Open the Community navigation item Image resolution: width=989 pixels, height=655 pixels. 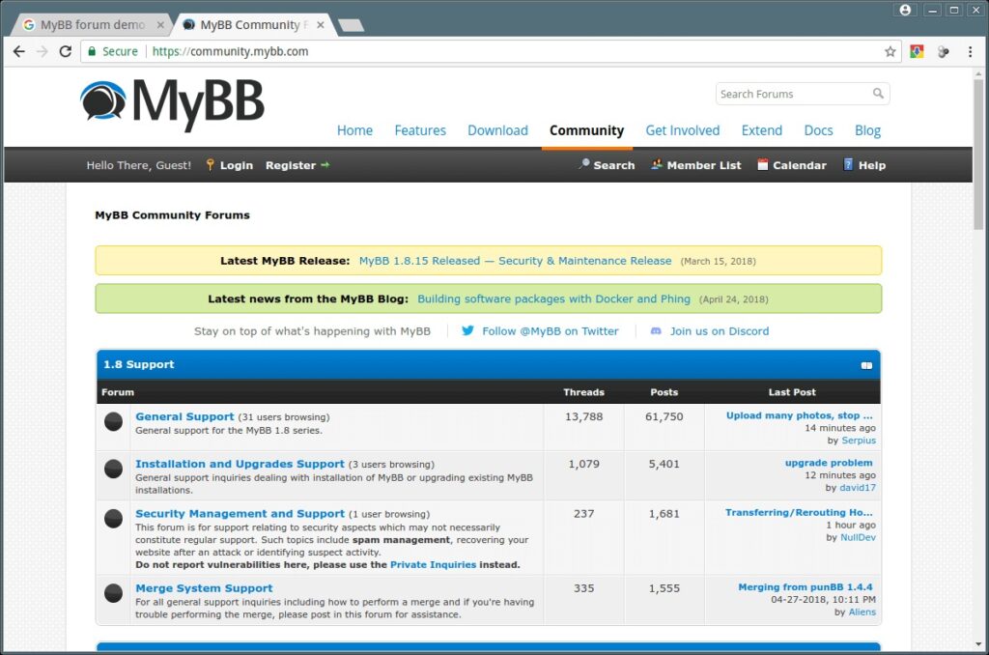586,130
